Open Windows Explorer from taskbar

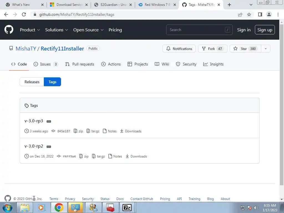click(25, 207)
